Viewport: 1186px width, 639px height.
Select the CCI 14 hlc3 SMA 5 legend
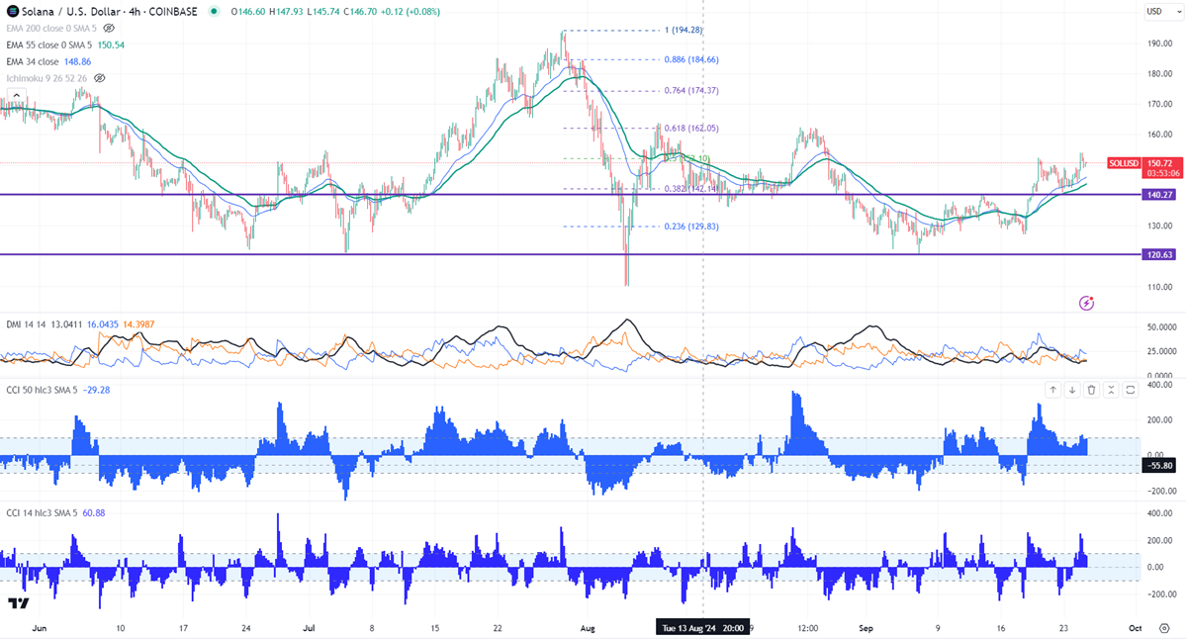pyautogui.click(x=42, y=512)
